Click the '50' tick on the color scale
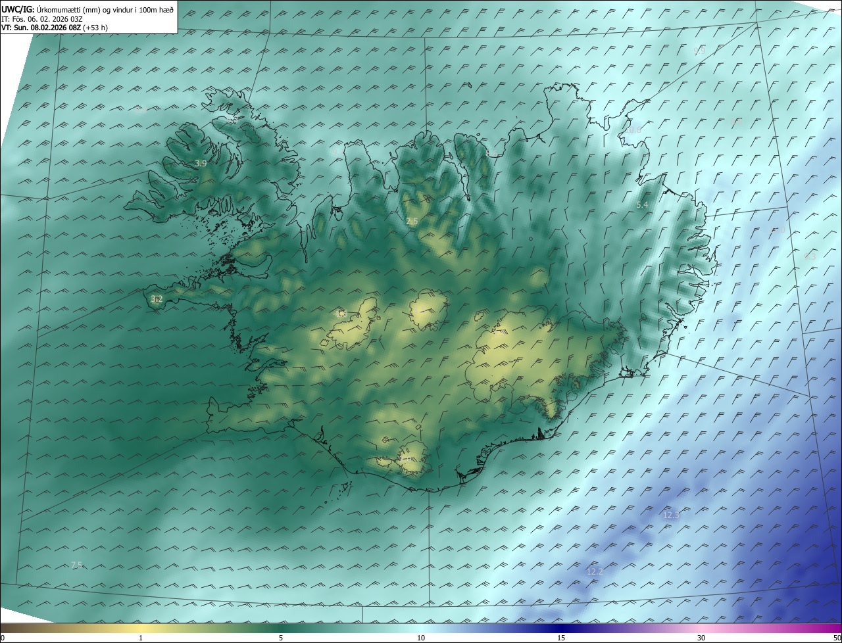This screenshot has width=842, height=643. 837,638
